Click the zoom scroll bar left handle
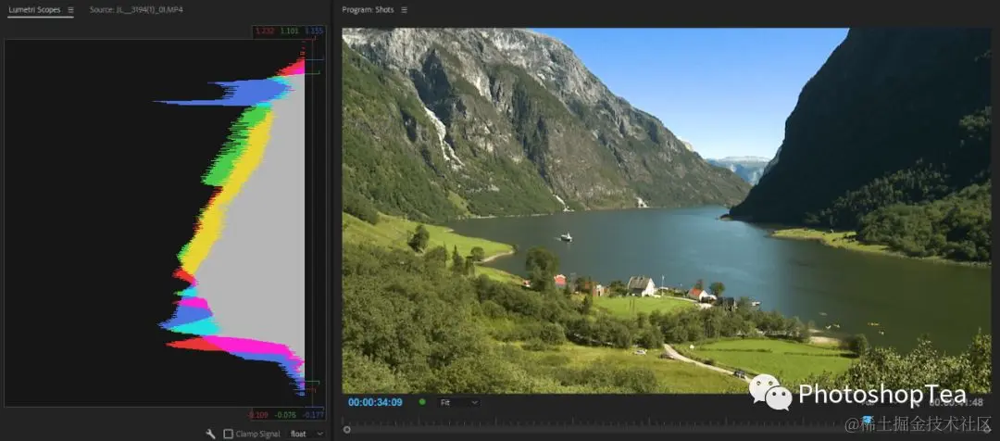The image size is (1000, 441). [x=346, y=430]
